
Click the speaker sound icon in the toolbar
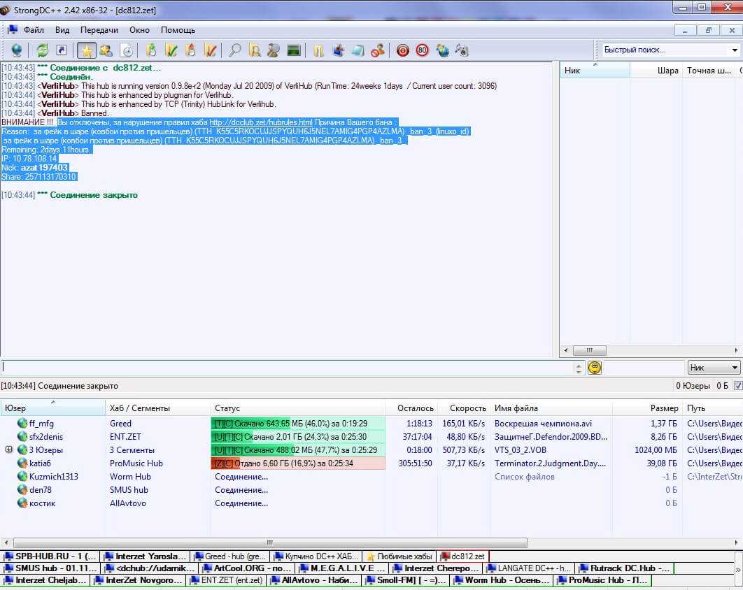462,50
